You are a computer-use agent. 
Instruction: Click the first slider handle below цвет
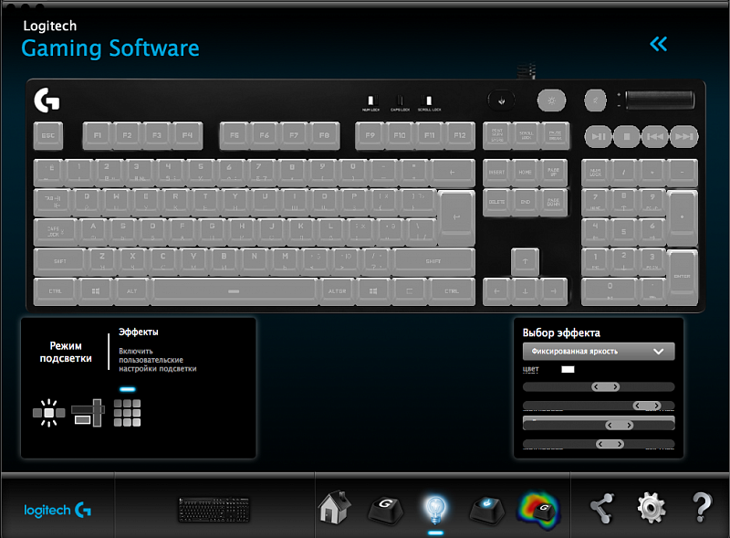pos(605,387)
